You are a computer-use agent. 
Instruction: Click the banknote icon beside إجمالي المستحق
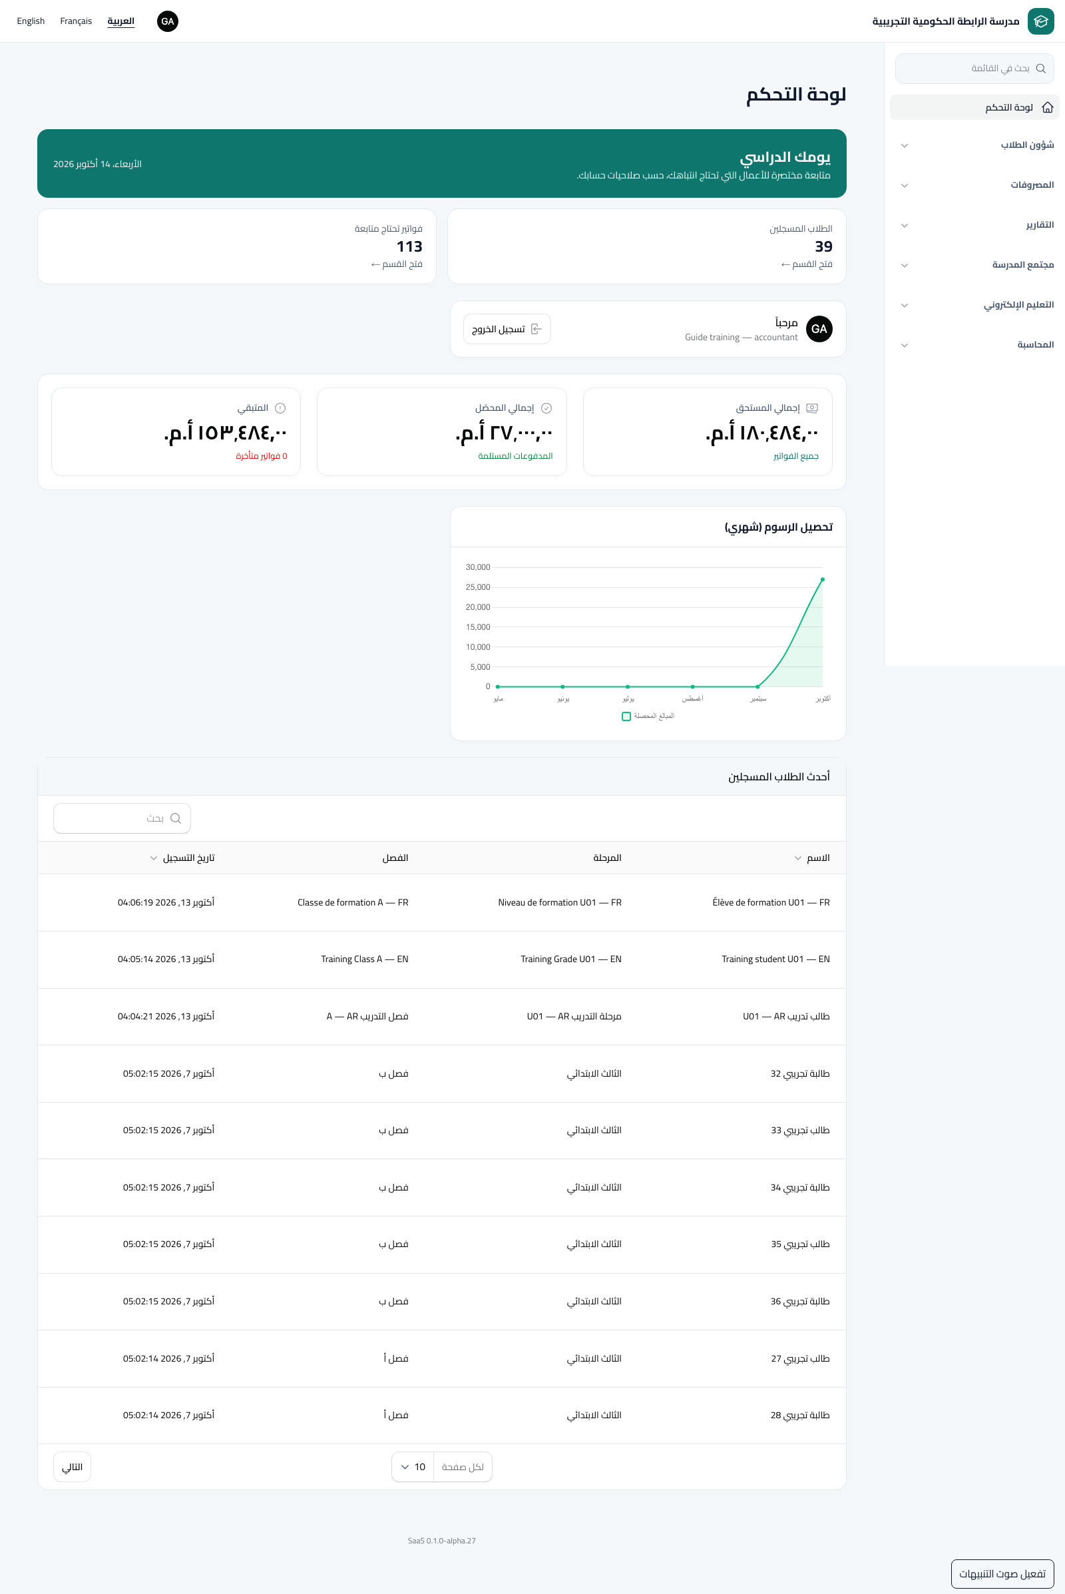point(811,408)
